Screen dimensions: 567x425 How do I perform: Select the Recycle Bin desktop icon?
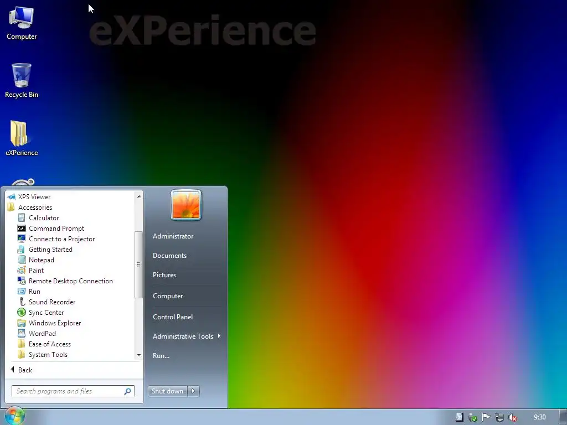(22, 81)
